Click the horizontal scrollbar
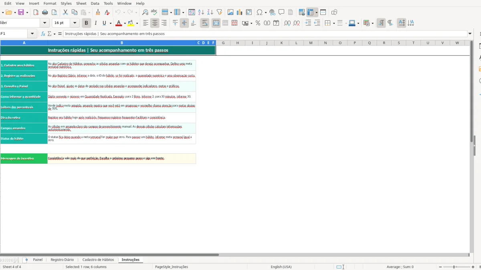 (109, 255)
